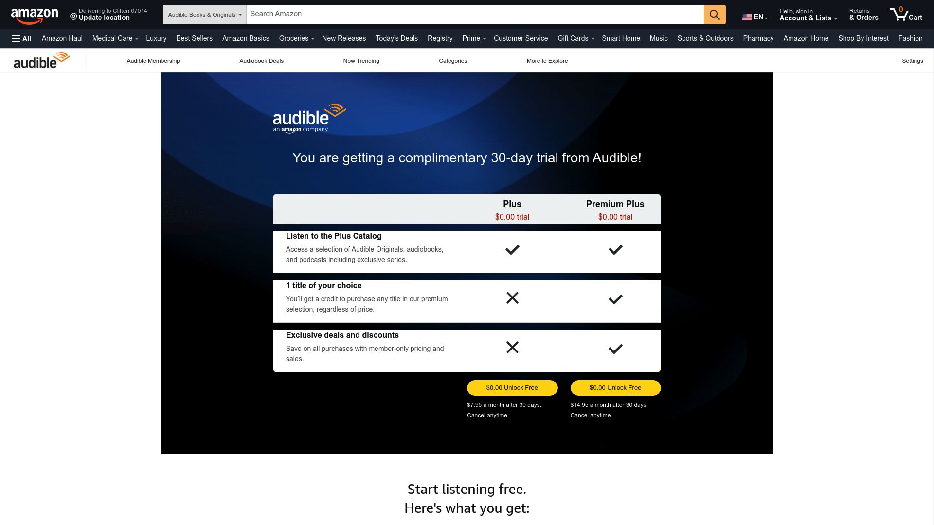Open Shop By Interest

[x=863, y=38]
